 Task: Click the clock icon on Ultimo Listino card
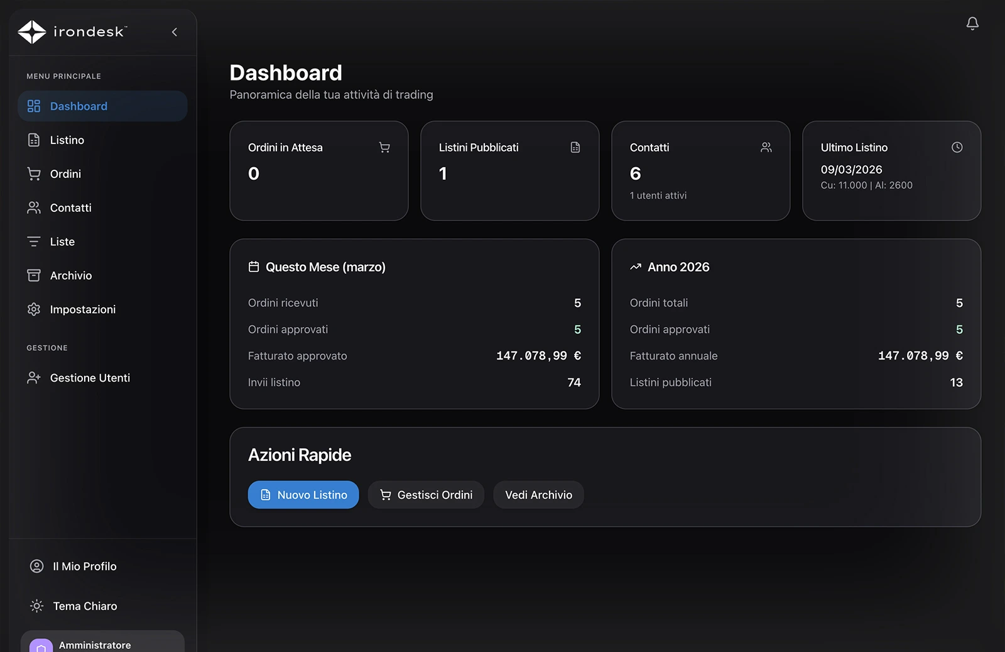coord(957,148)
